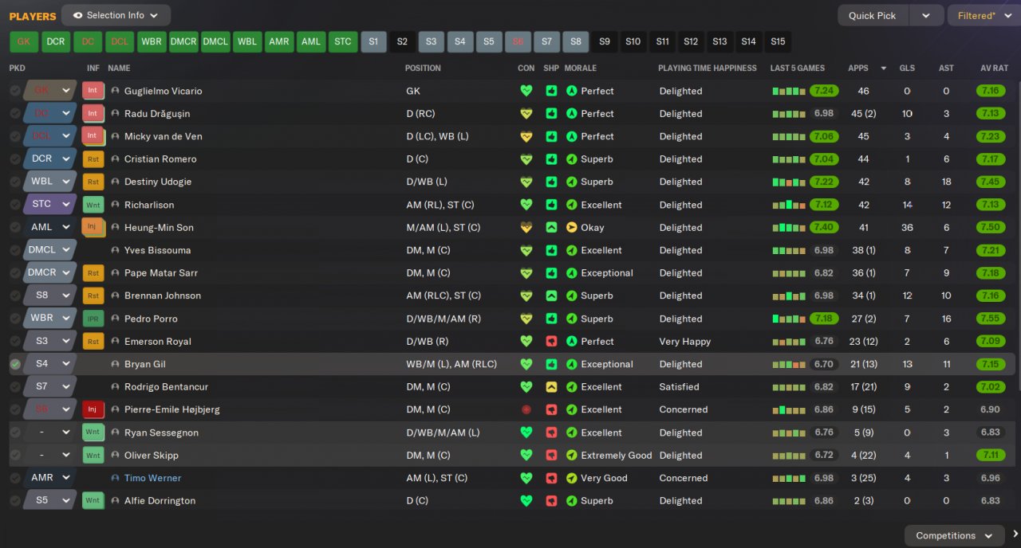This screenshot has height=548, width=1021.
Task: Open the AMR picked-position dropdown for Timo Werner
Action: click(x=49, y=478)
